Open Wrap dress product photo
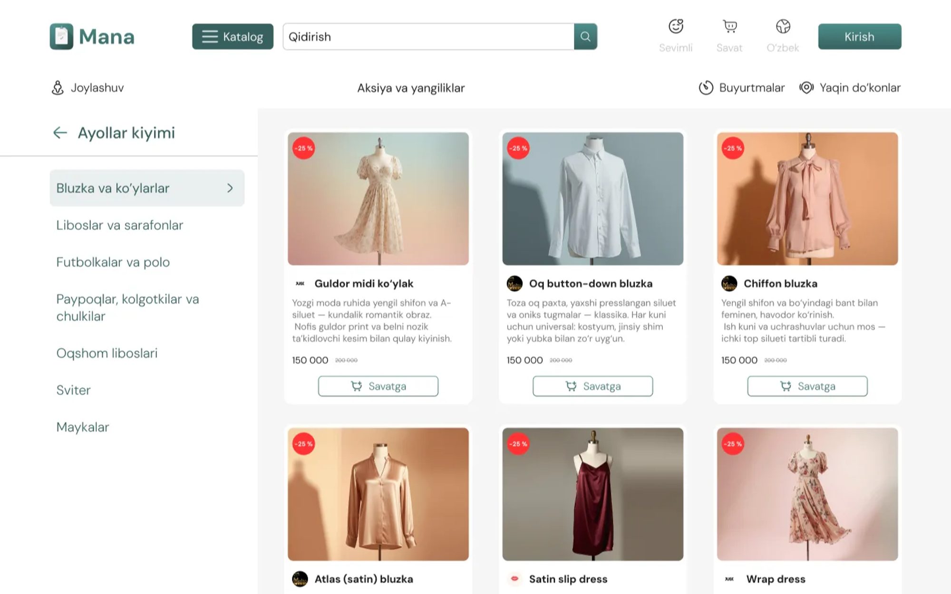This screenshot has height=594, width=951. pyautogui.click(x=807, y=494)
